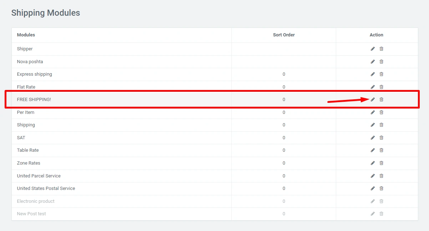This screenshot has height=231, width=429.
Task: Click edit pencil for Express shipping
Action: 373,74
